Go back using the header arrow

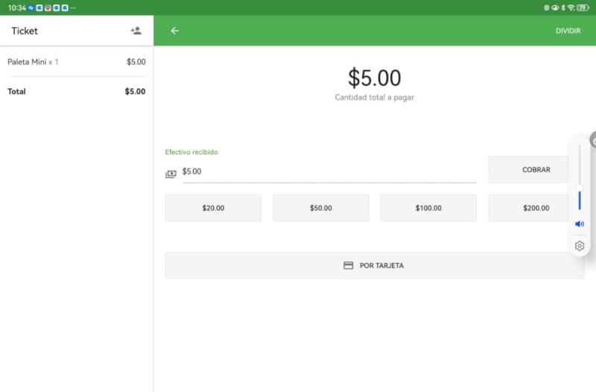(x=174, y=31)
